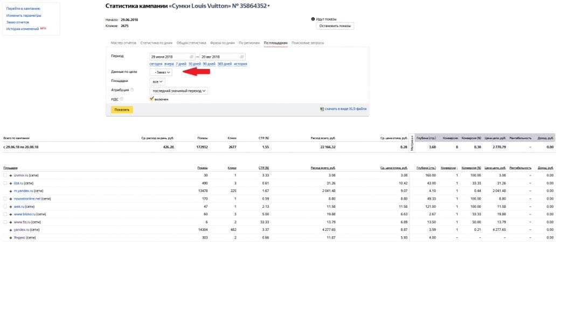Open campaign title dropdown arrow
Image resolution: width=582 pixels, height=328 pixels.
[x=269, y=6]
